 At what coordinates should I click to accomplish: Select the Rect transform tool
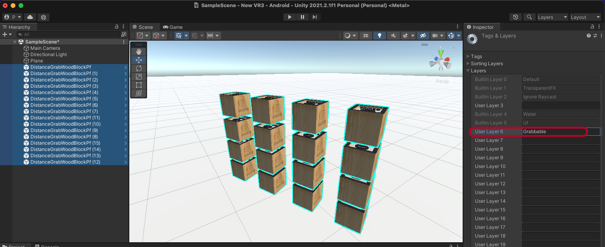[139, 85]
